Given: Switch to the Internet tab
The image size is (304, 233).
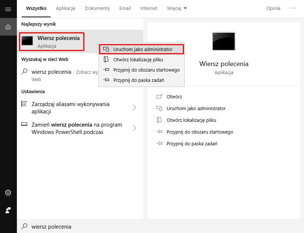Looking at the screenshot, I should [149, 8].
